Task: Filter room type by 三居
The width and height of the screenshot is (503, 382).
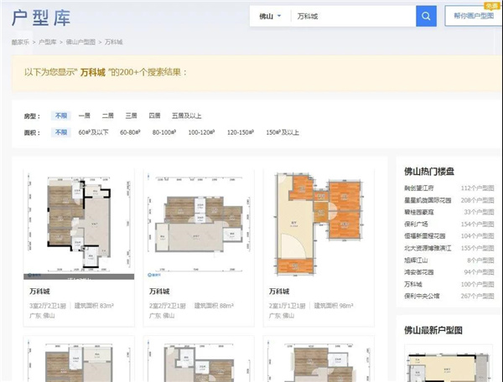Action: (132, 116)
